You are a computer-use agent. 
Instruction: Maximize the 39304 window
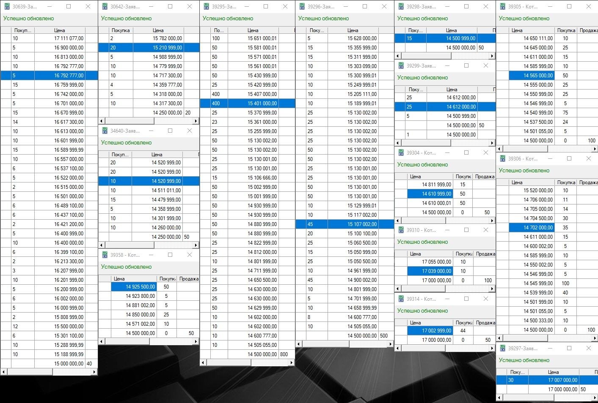[x=466, y=153]
